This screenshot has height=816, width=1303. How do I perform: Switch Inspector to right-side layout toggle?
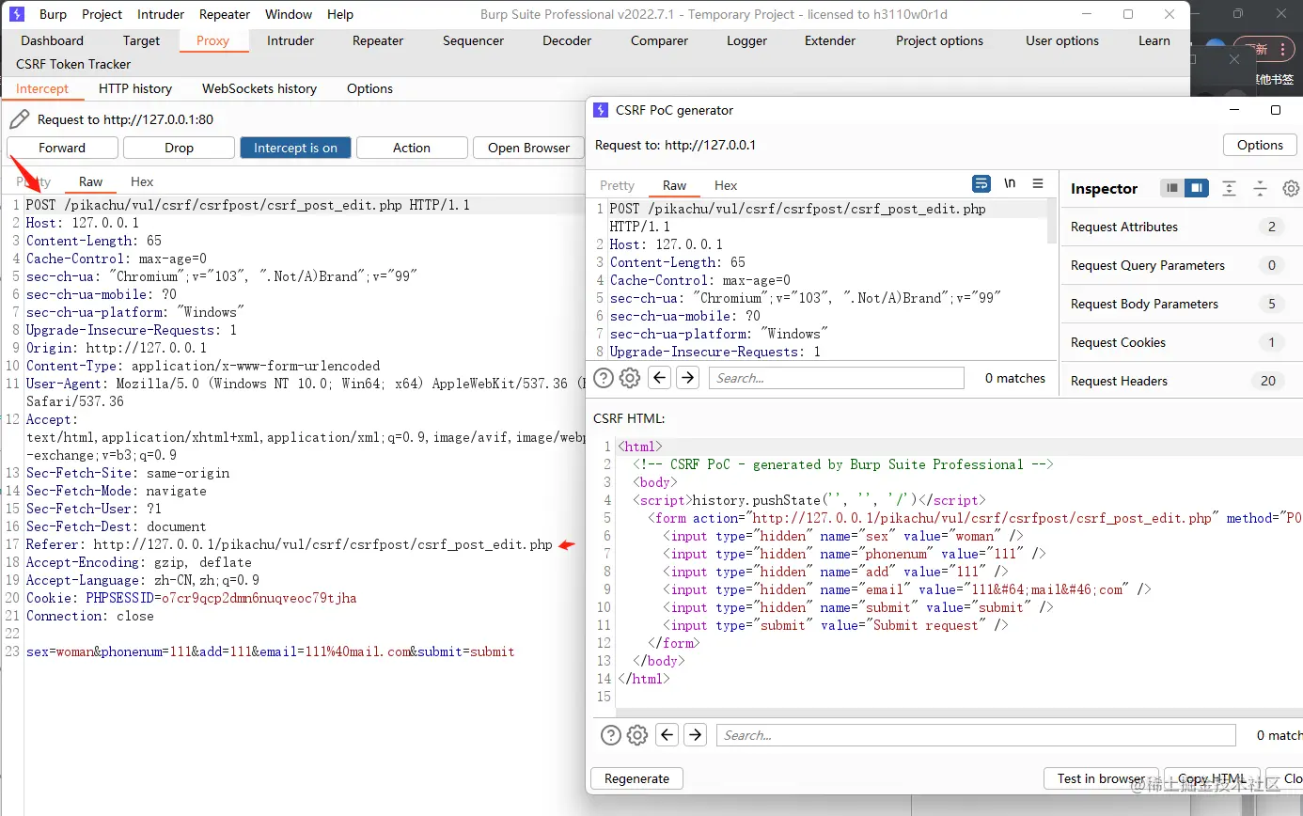pyautogui.click(x=1195, y=188)
